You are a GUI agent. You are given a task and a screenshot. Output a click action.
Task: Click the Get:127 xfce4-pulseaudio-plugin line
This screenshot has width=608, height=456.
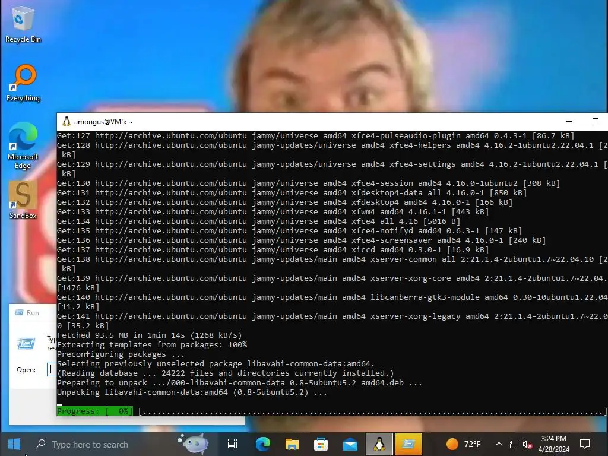point(316,136)
